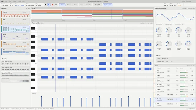Click the Stop transport button

click(45, 5)
